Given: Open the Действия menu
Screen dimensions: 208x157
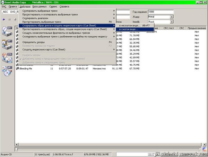Looking at the screenshot, I should click(x=25, y=7).
